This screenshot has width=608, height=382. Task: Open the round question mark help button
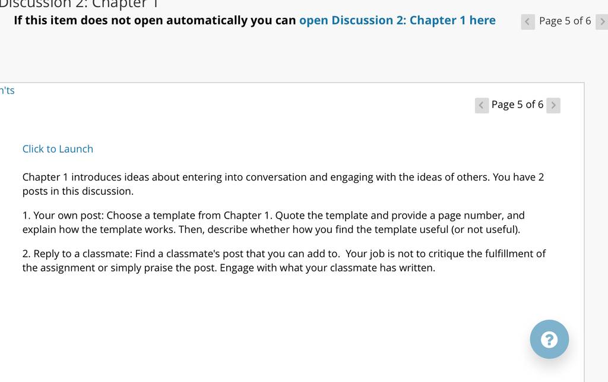pyautogui.click(x=549, y=339)
